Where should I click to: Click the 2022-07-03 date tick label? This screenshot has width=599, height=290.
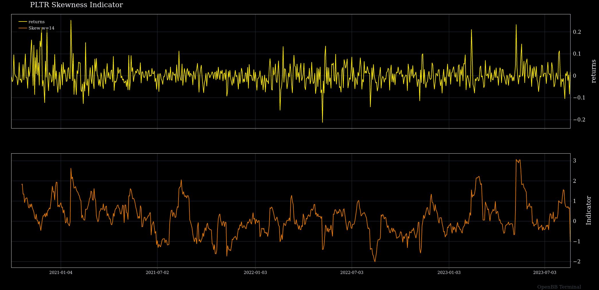click(352, 273)
